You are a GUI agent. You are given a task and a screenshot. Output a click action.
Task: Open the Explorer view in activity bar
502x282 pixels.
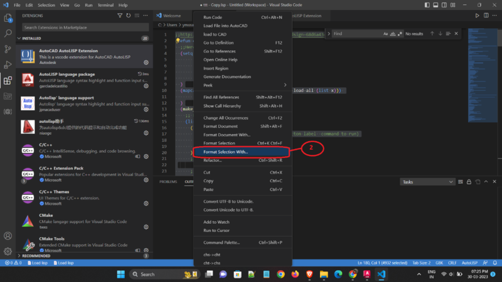[8, 19]
